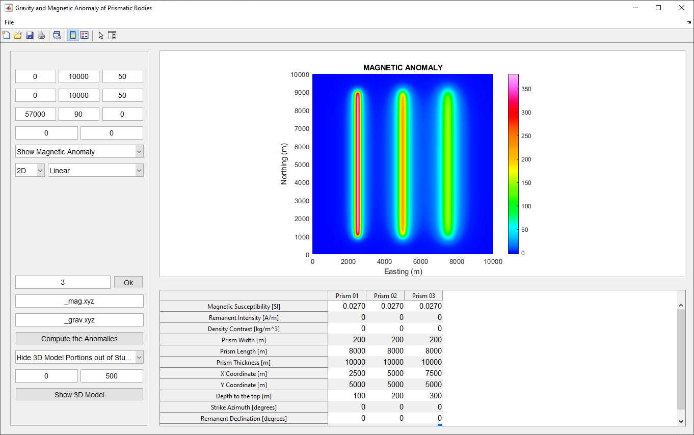Open the Hide 3D Model Portions dropdown

pos(79,357)
